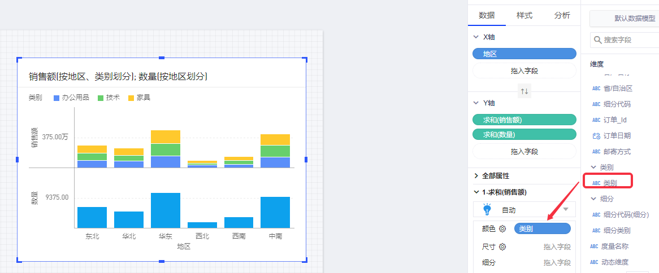Screen dimensions: 659x273
Task: Click the ABC icon beside 邮寄方式
Action: (x=596, y=152)
